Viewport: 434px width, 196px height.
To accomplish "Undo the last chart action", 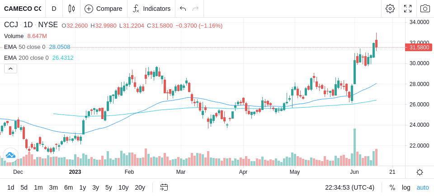I will (183, 9).
